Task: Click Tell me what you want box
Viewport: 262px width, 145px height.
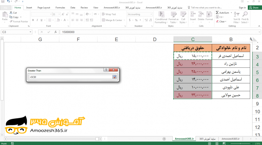Action: click(x=205, y=8)
